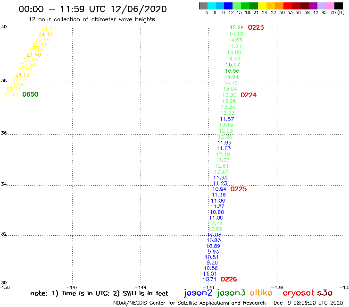The height and width of the screenshot is (307, 349).
Task: Click the wave height value 9.93
Action: coord(214,252)
